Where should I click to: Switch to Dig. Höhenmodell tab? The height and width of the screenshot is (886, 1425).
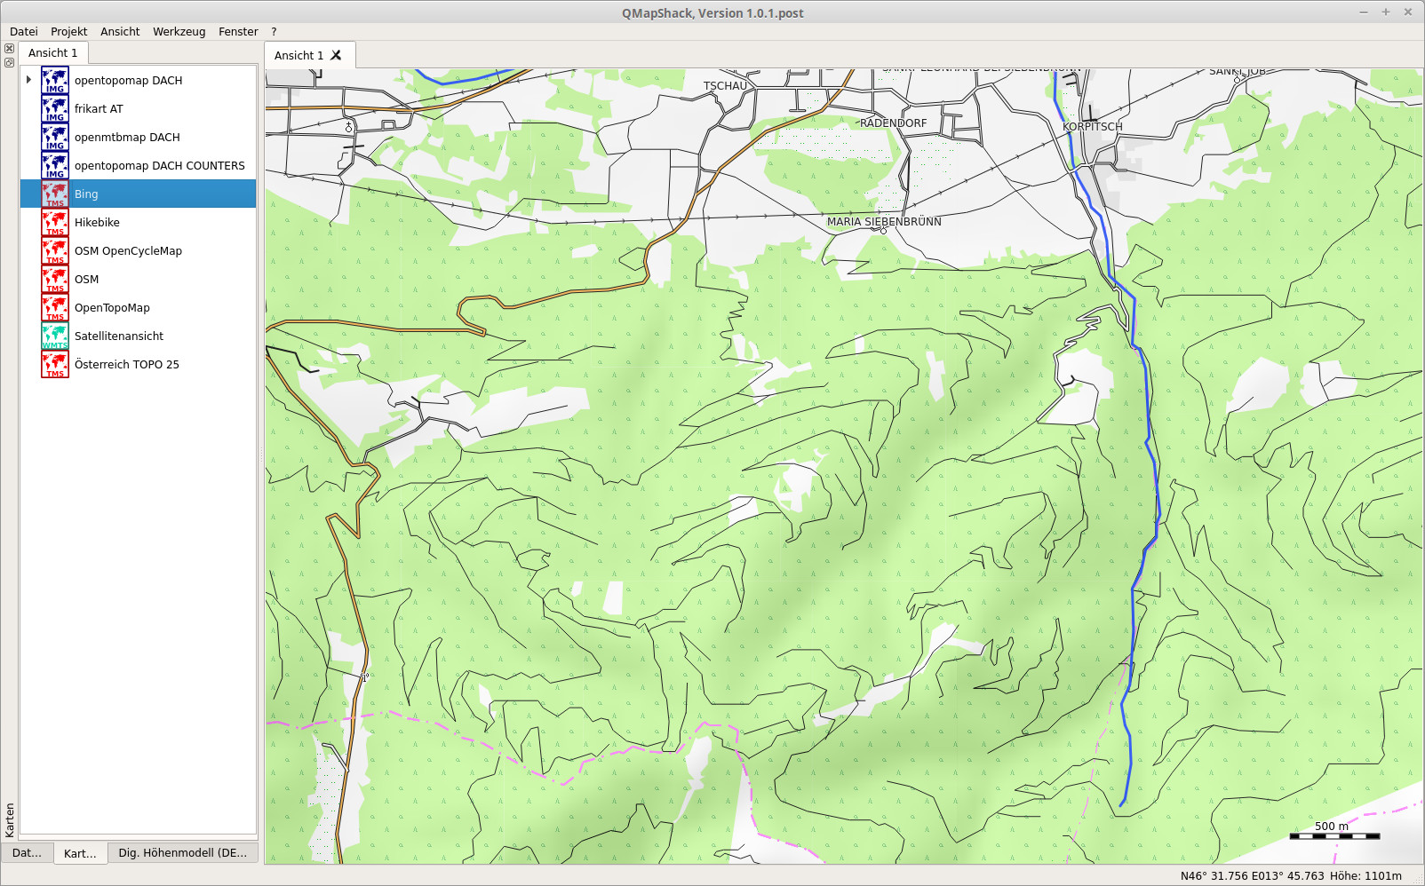point(183,852)
